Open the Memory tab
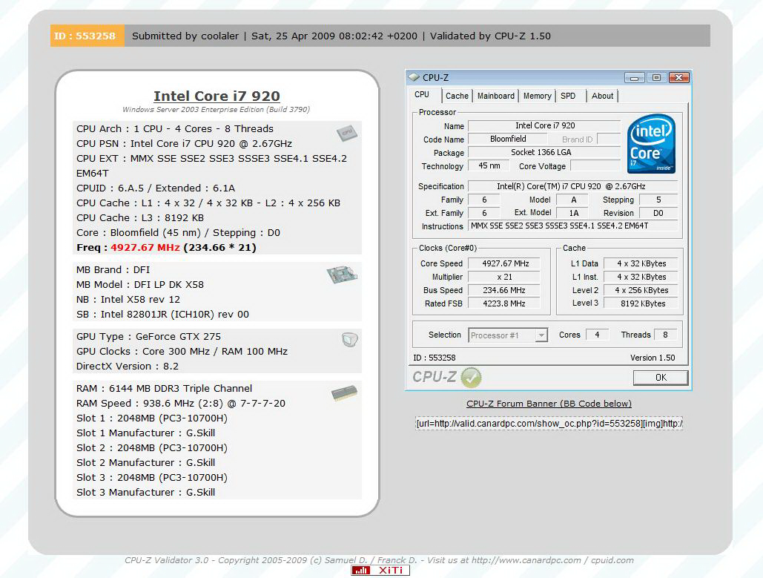The width and height of the screenshot is (763, 578). point(537,96)
